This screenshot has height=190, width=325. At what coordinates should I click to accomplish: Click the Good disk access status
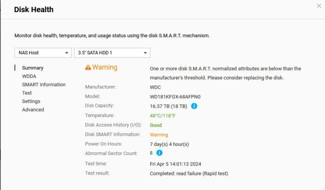point(156,125)
